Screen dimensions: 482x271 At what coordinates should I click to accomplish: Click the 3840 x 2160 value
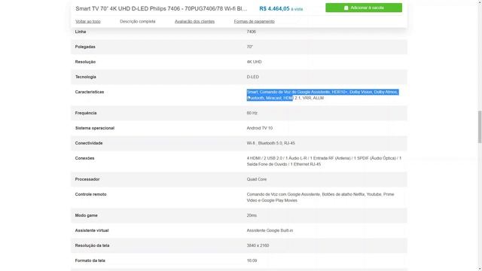pyautogui.click(x=258, y=245)
